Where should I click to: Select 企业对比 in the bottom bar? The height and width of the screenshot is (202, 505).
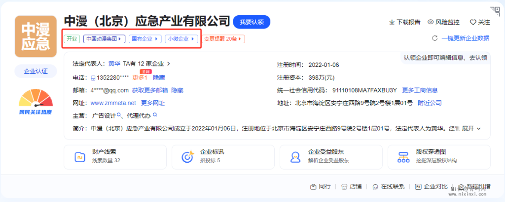[431, 187]
